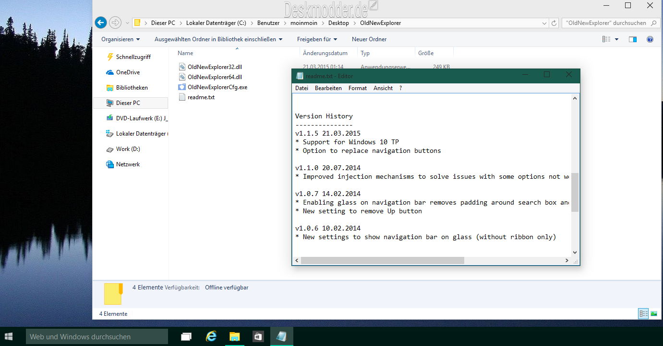Open Datei menu in Editor

pyautogui.click(x=302, y=88)
